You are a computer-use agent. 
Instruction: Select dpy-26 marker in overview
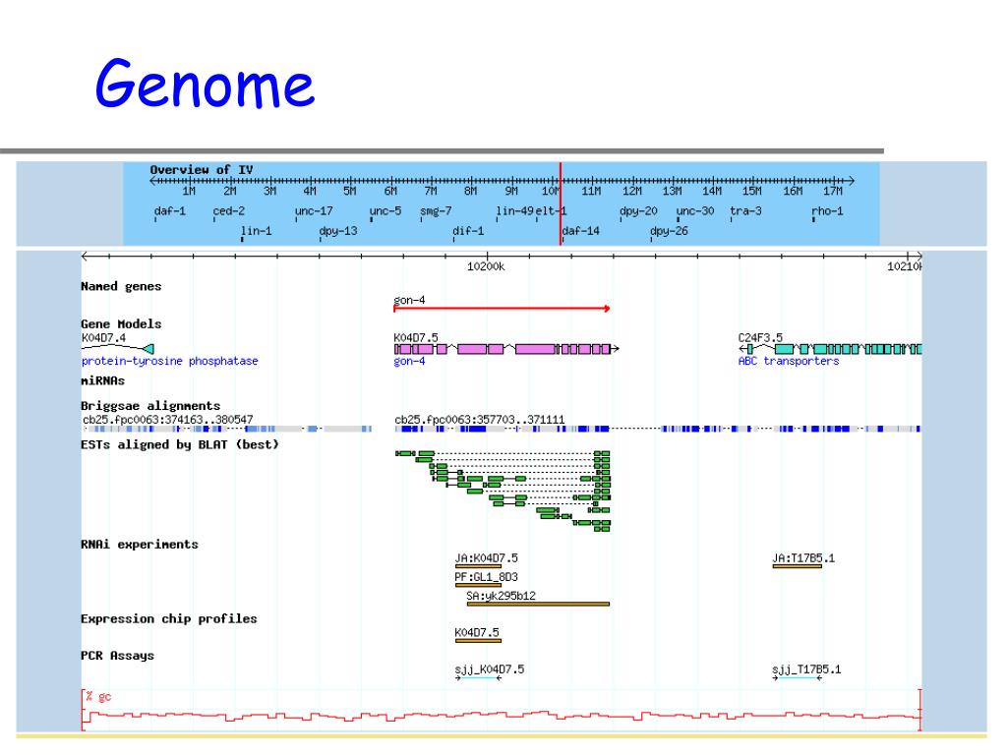coord(669,231)
